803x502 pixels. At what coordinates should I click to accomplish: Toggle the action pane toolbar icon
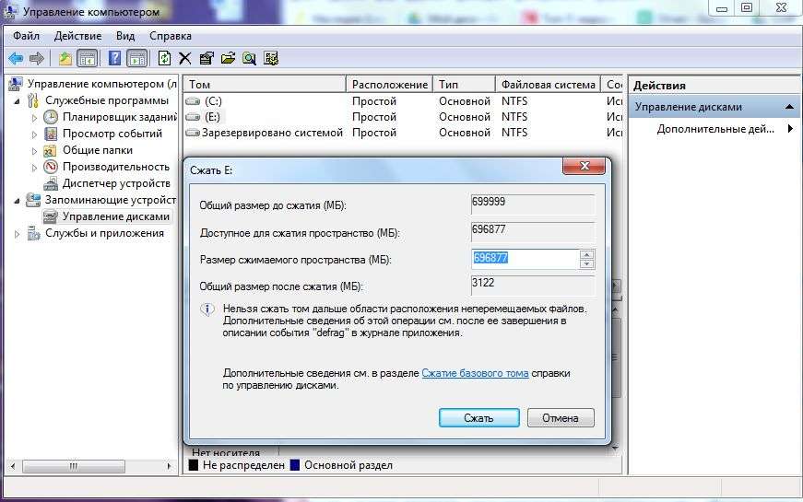click(136, 58)
